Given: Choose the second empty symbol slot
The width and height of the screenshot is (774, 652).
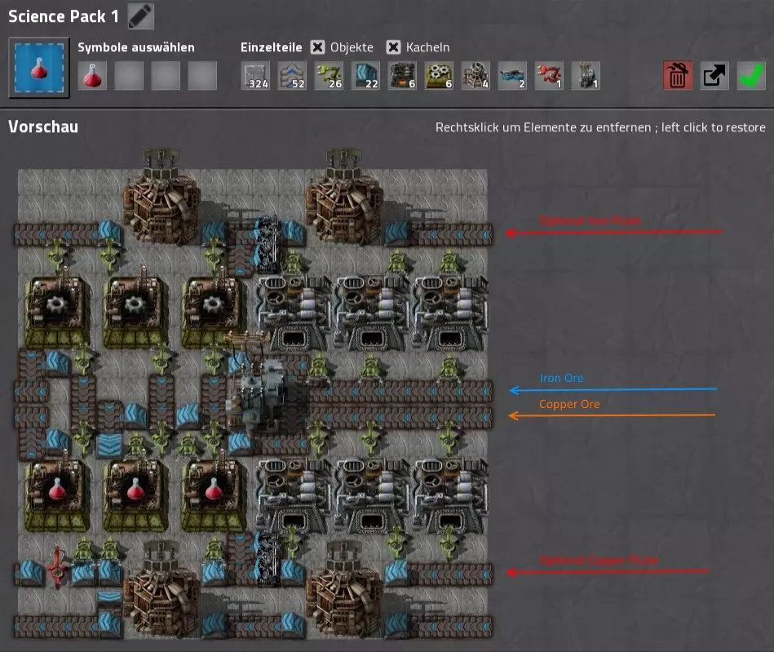Looking at the screenshot, I should click(x=129, y=76).
